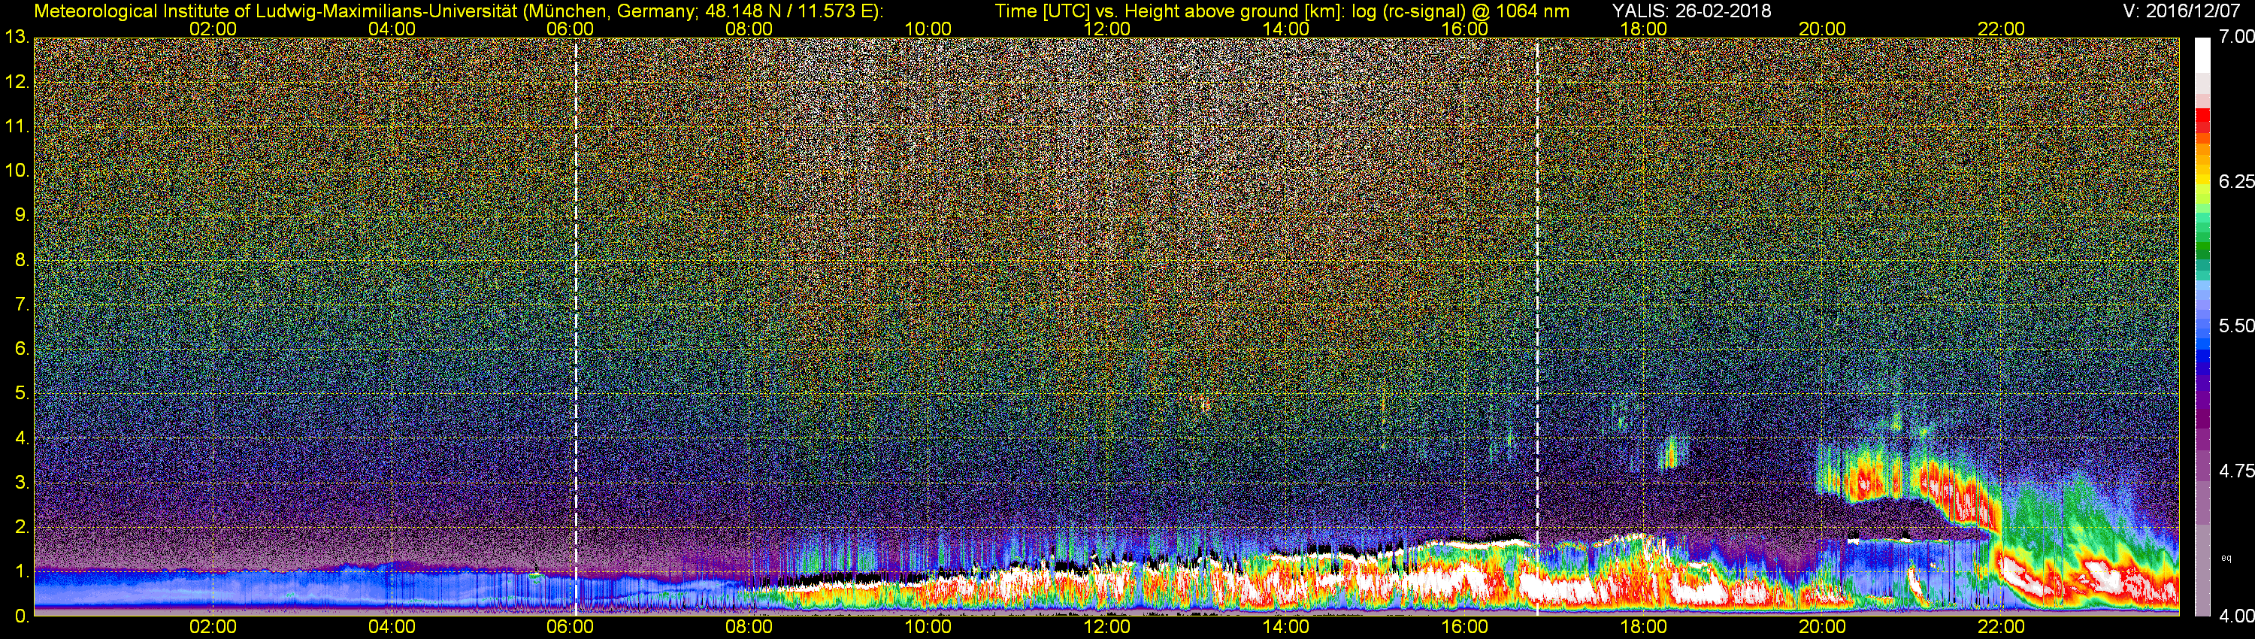Image resolution: width=2255 pixels, height=639 pixels.
Task: Click the 2 km height axis label
Action: point(22,527)
